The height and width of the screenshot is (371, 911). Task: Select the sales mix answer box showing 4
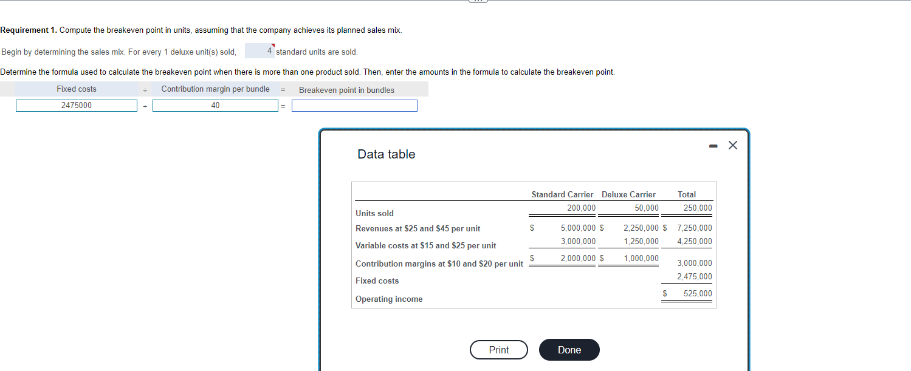point(261,51)
